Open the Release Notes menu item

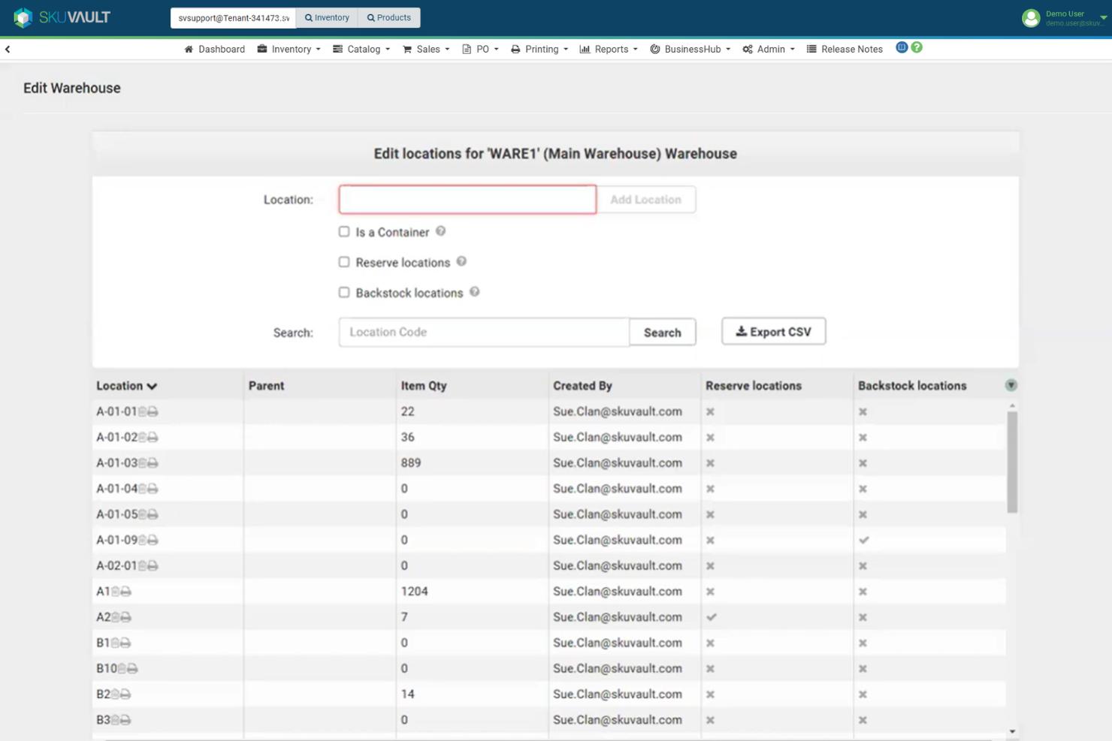point(851,49)
